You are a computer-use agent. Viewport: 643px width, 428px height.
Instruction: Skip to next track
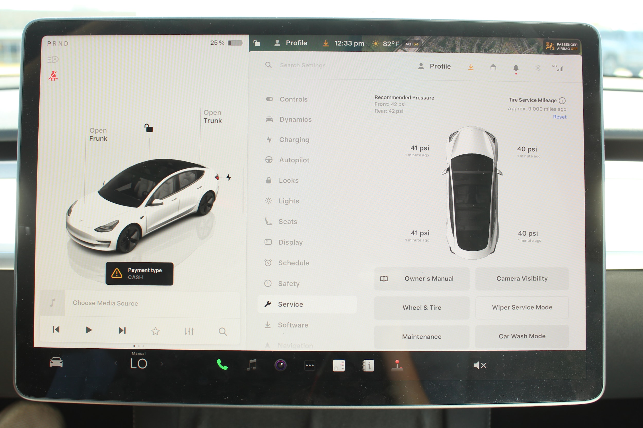tap(122, 331)
